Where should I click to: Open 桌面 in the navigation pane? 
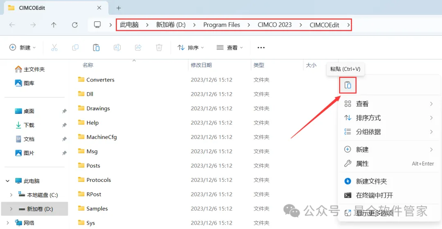(x=25, y=111)
